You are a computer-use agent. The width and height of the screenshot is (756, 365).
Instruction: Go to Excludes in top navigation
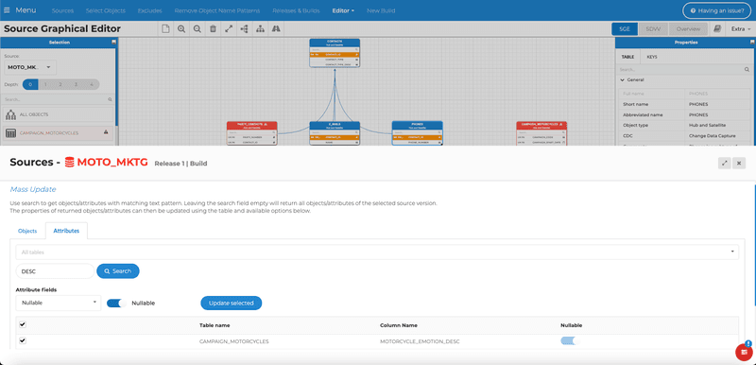tap(150, 10)
